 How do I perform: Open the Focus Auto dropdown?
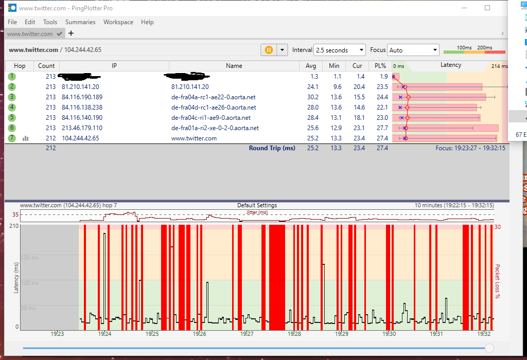pyautogui.click(x=413, y=50)
